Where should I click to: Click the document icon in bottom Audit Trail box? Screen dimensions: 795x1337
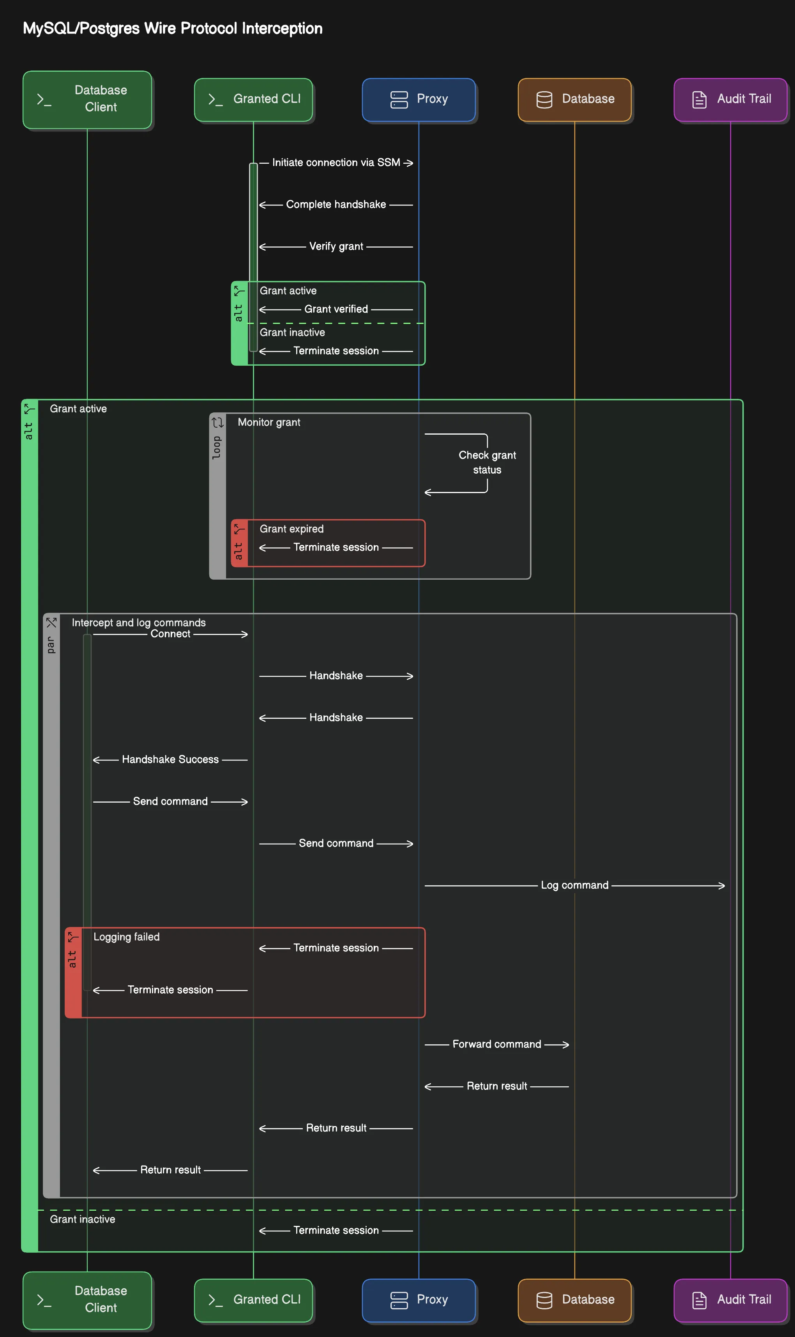point(700,1300)
